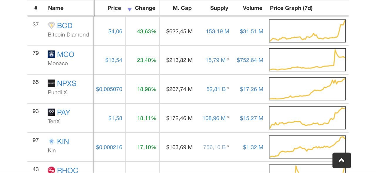
Task: Click the TenX PAY logo icon
Action: [x=51, y=112]
